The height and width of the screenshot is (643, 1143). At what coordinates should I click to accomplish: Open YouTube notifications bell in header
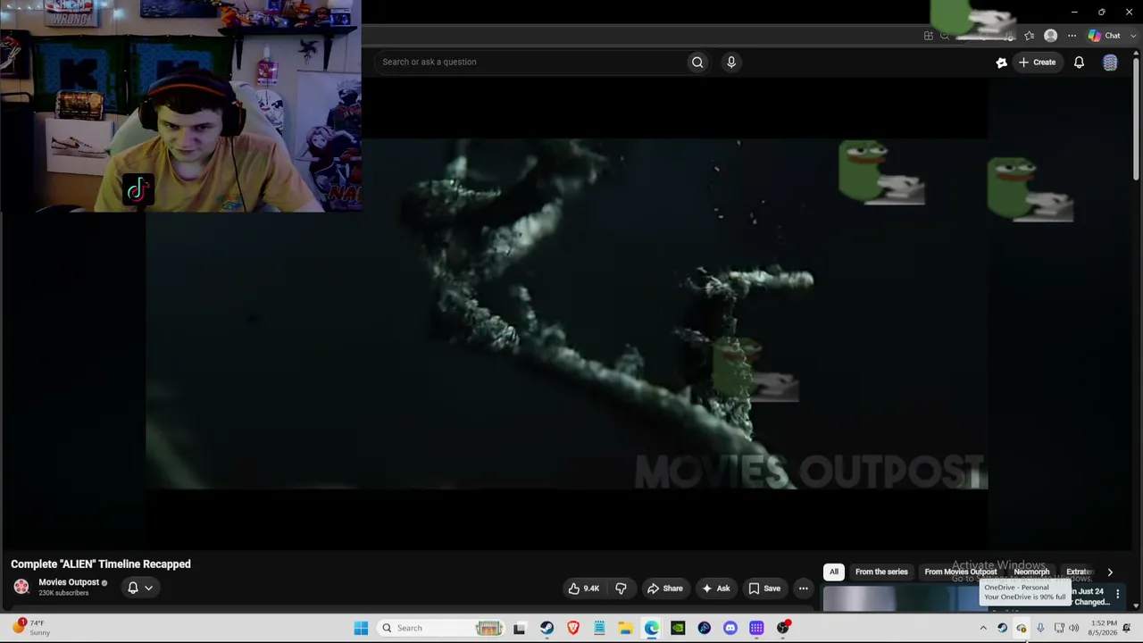tap(1079, 62)
